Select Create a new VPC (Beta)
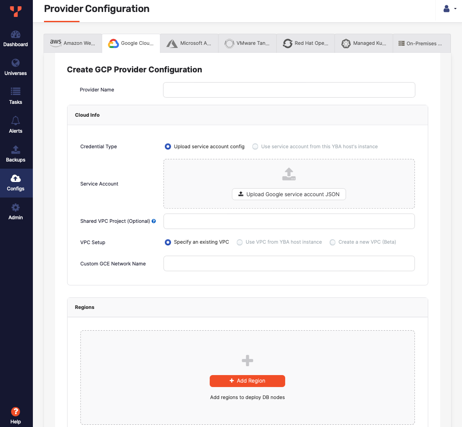Image resolution: width=462 pixels, height=427 pixels. [x=333, y=242]
